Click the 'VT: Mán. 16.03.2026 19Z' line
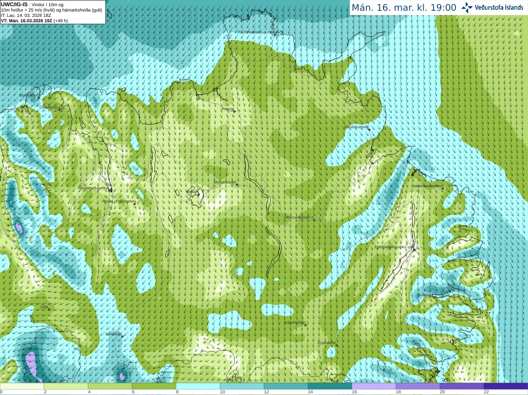This screenshot has height=395, width=528. tap(34, 21)
